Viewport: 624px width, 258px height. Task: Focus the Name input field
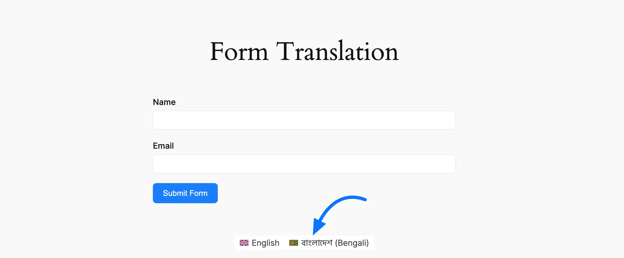tap(304, 120)
